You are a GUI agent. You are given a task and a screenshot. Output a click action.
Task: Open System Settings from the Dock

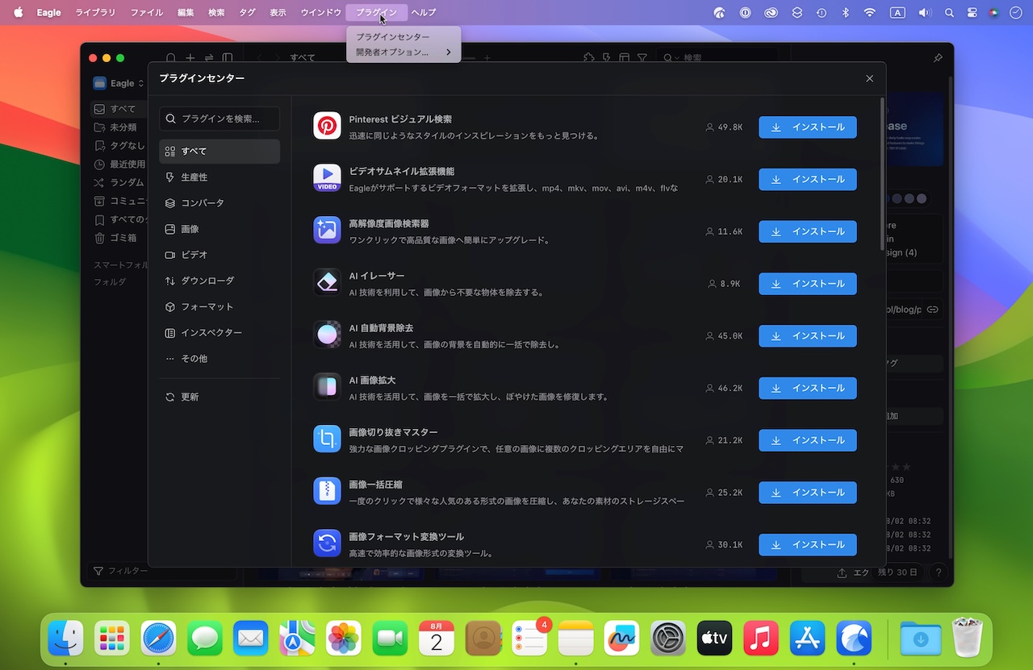(x=668, y=639)
